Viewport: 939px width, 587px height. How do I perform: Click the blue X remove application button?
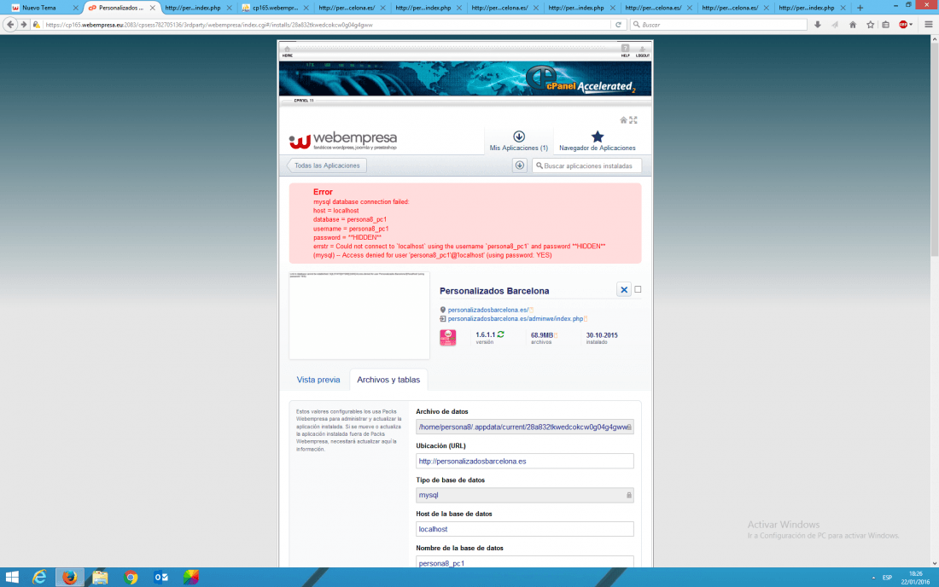click(x=624, y=289)
